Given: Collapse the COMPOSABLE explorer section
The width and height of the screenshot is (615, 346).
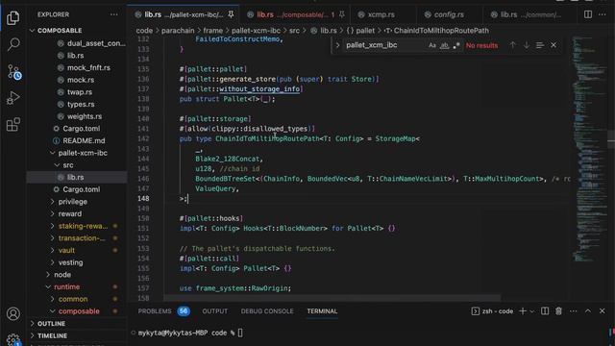Looking at the screenshot, I should tap(60, 30).
